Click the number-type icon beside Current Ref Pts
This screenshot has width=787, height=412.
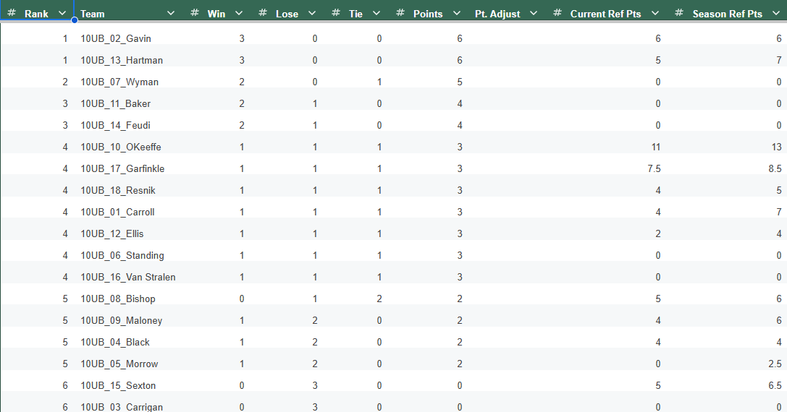(x=557, y=14)
